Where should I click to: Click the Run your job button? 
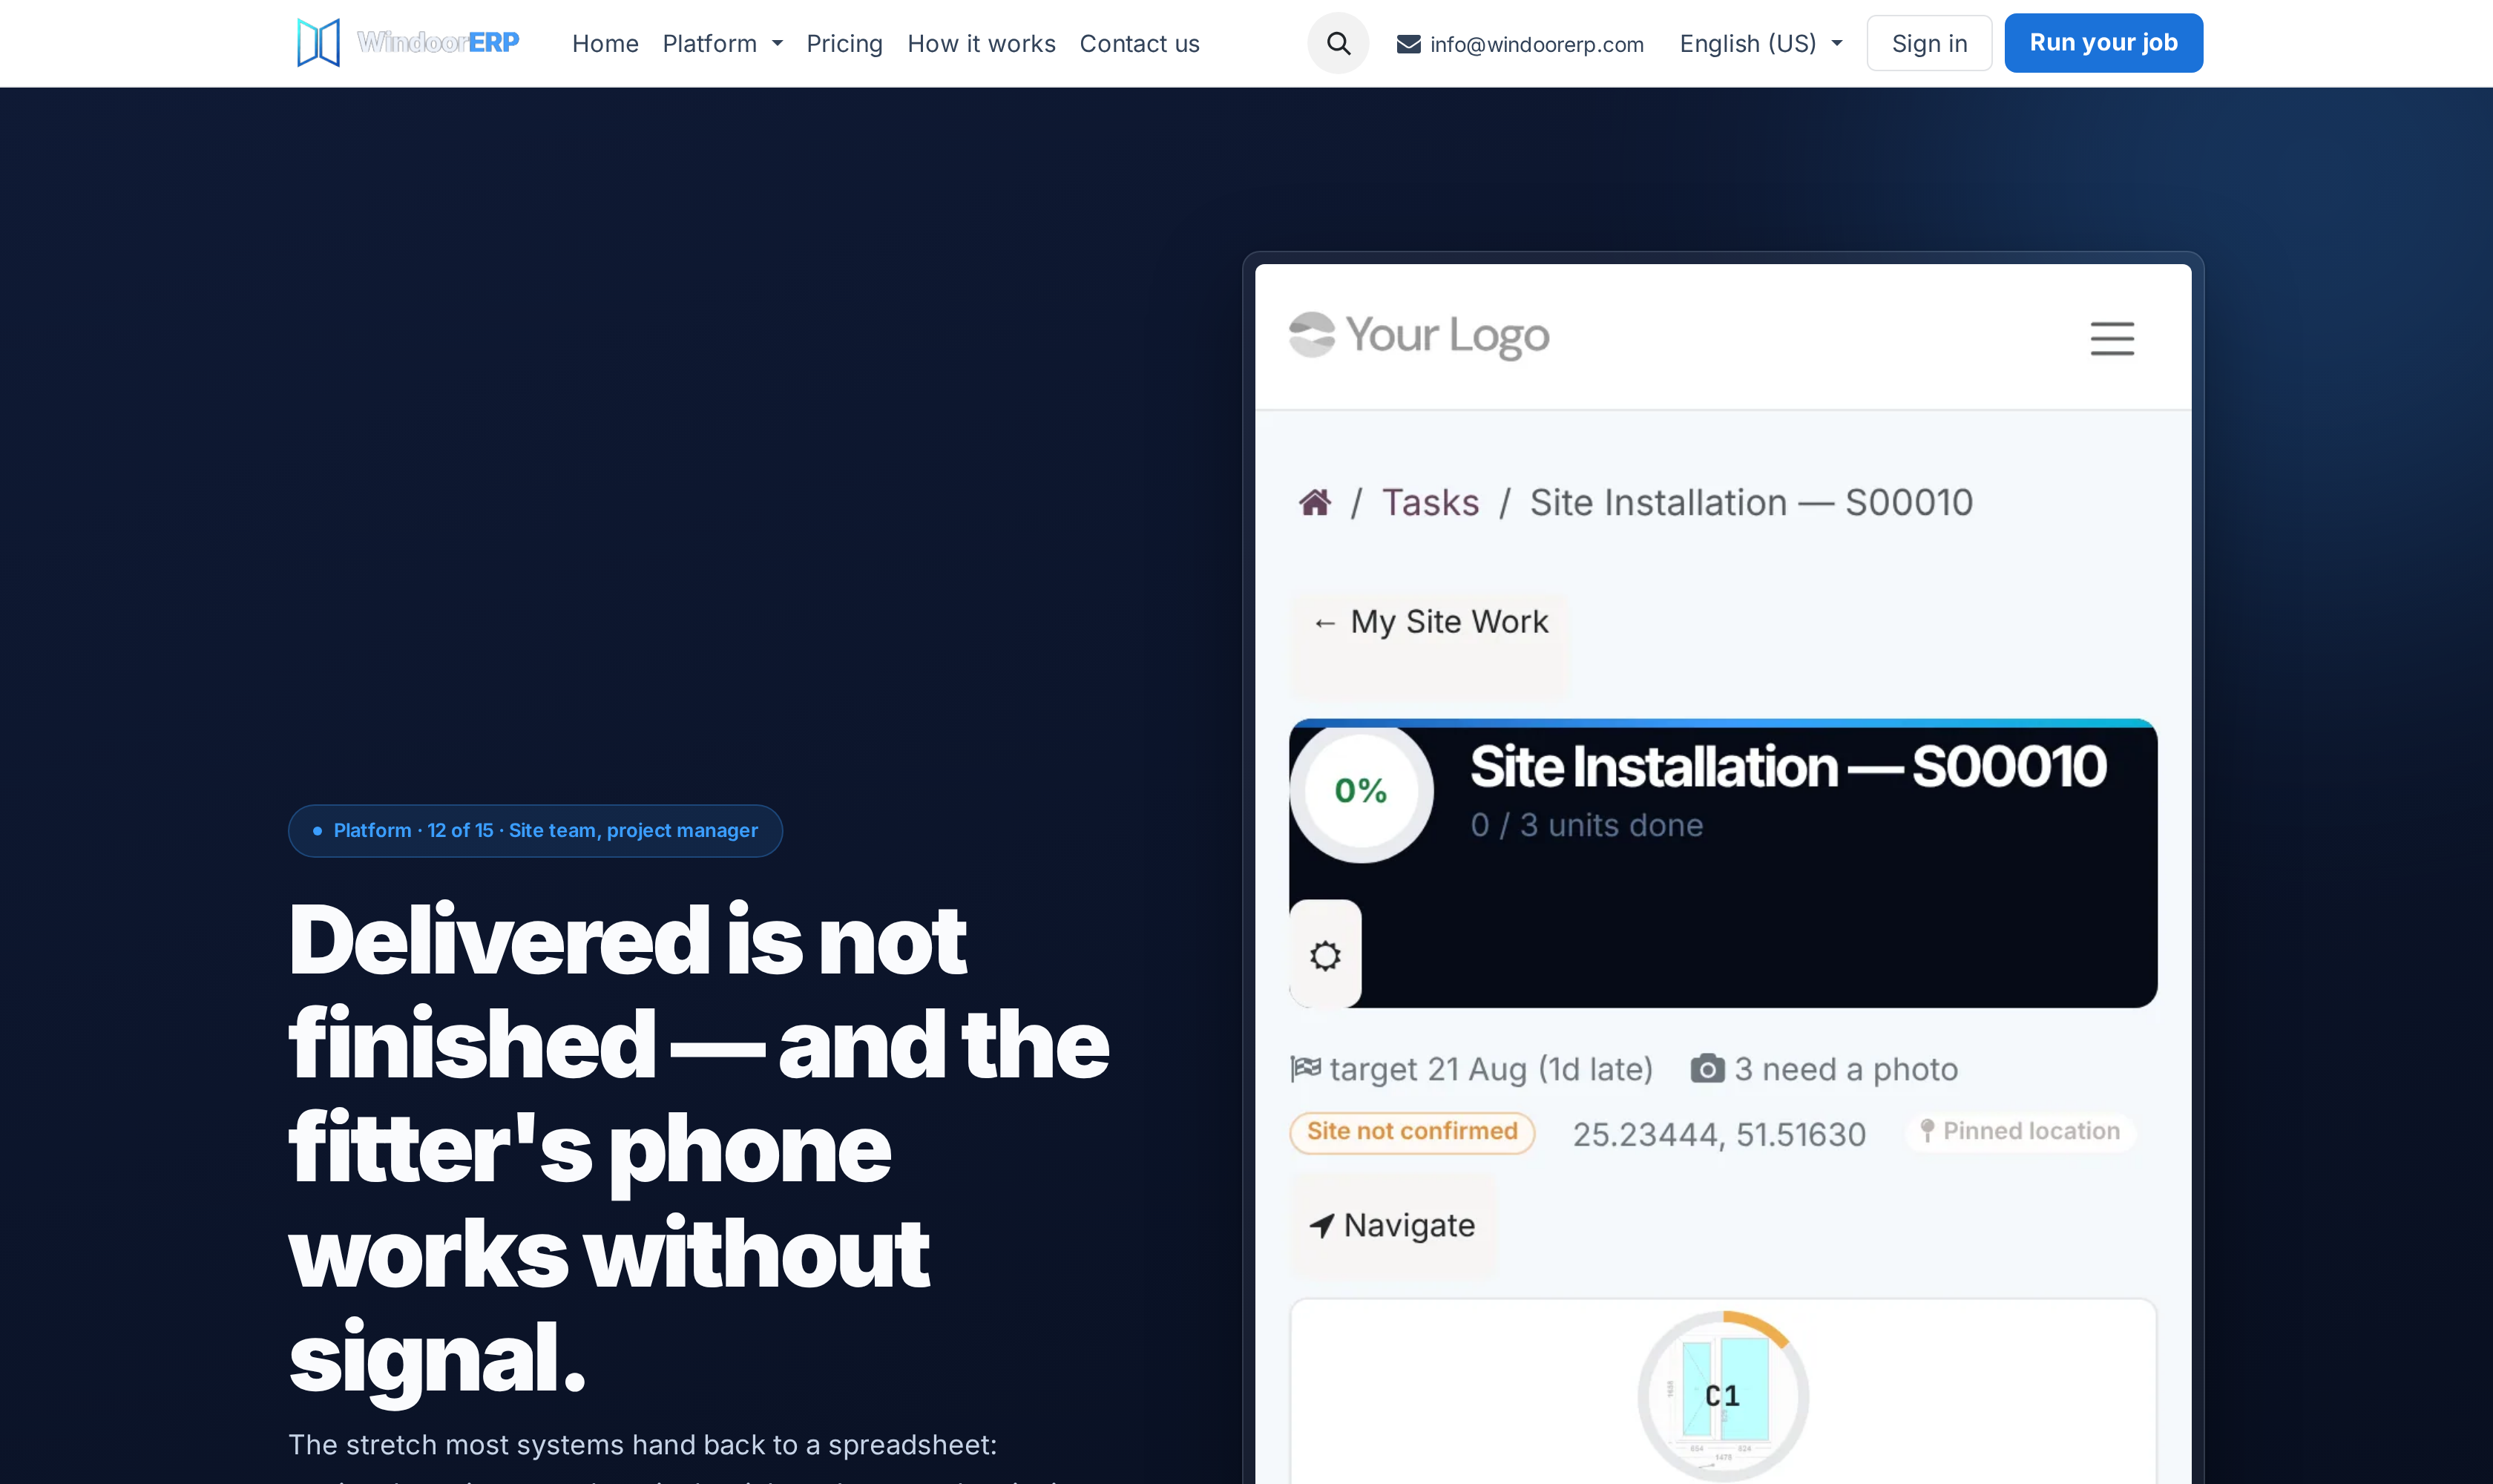2103,43
